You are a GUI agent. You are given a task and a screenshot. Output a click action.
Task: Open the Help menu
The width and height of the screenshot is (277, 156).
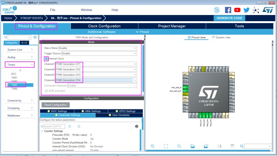(115, 10)
